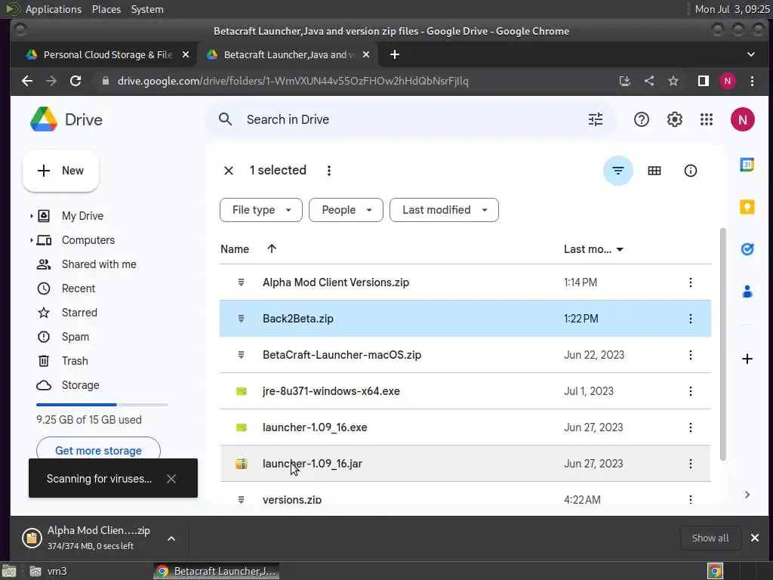Screen dimensions: 773x580
Task: Open search options in the Drive search bar
Action: [x=596, y=119]
